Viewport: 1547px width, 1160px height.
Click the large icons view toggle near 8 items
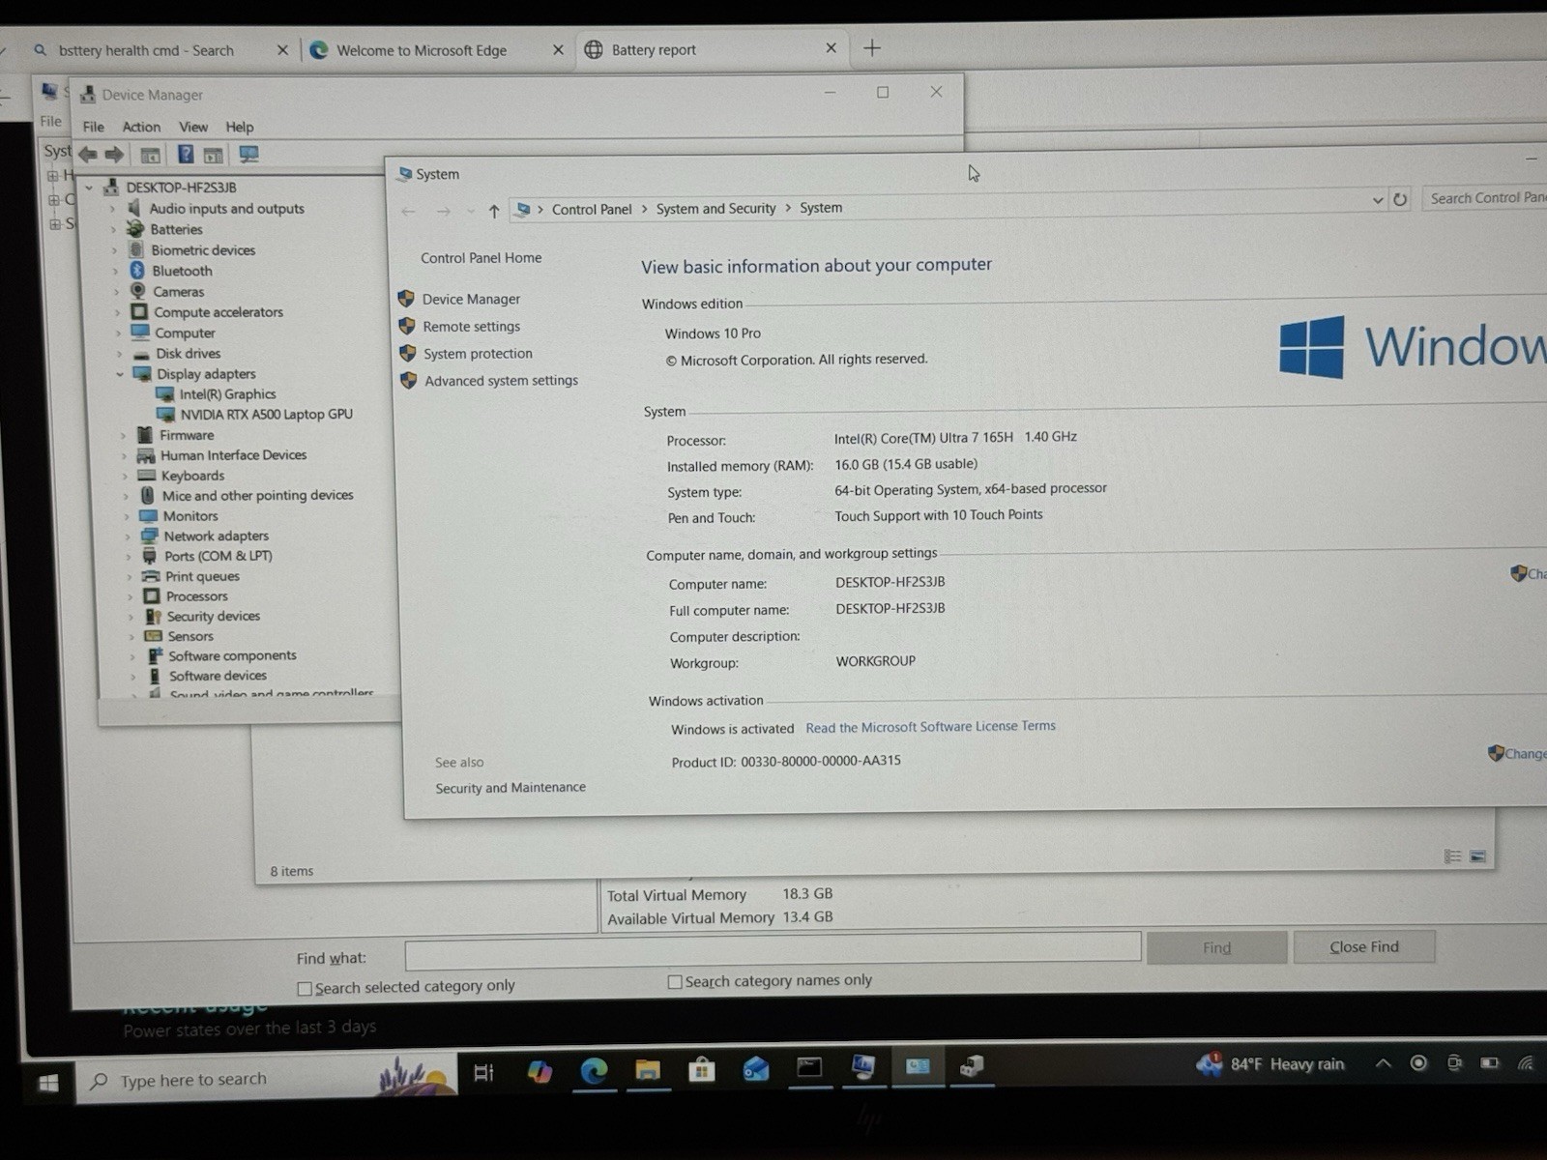coord(1477,856)
